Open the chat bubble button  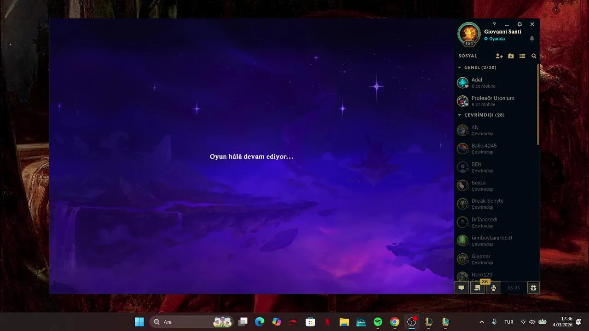tap(461, 288)
